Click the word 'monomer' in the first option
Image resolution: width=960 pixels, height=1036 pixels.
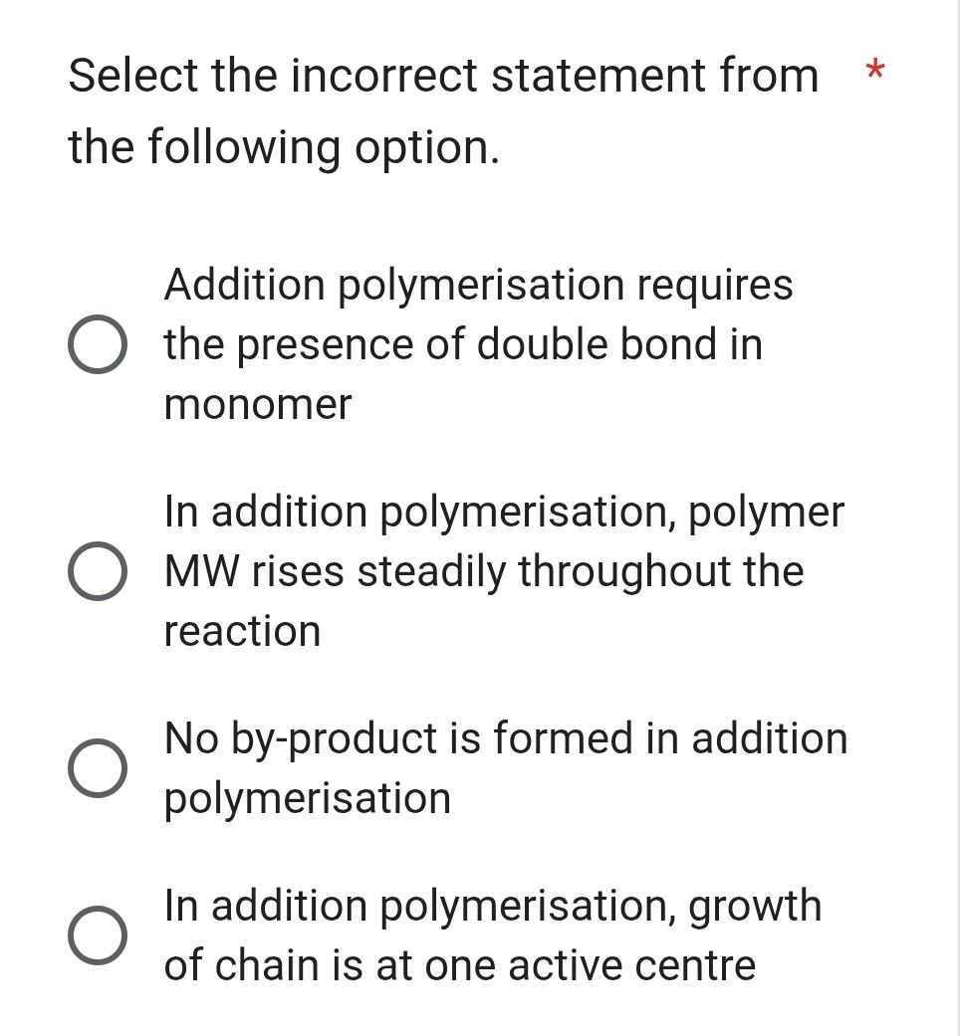258,404
